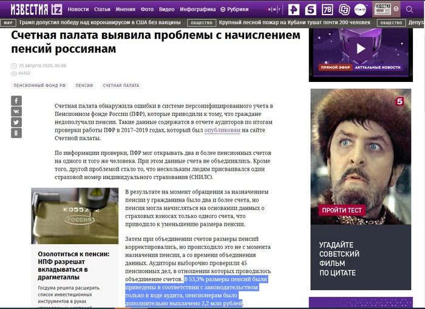This screenshot has width=425, height=309.
Task: Click the АКТУАЛЬНЫЕ НОВОСТИ label on the video
Action: pyautogui.click(x=378, y=67)
